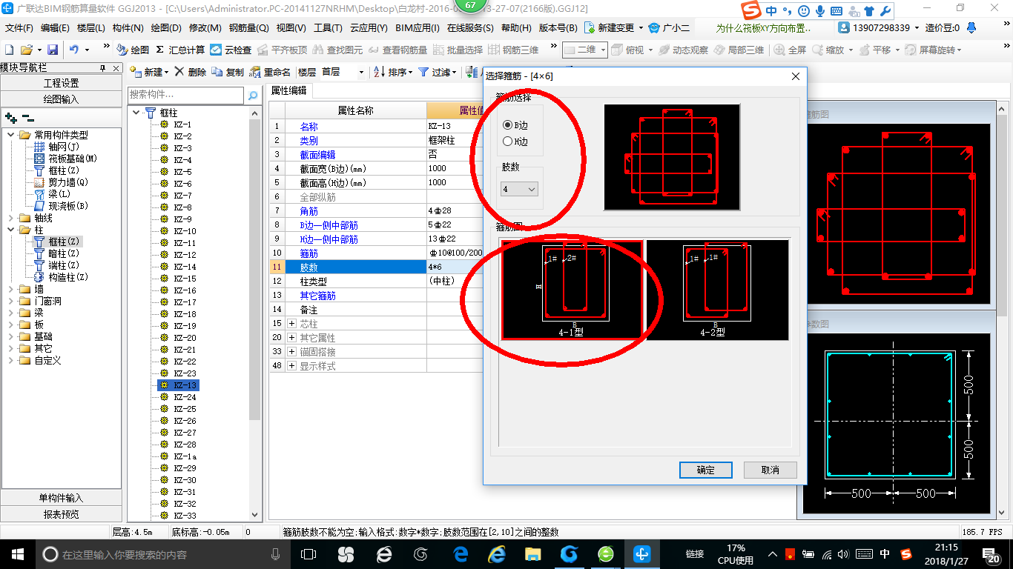This screenshot has height=569, width=1013.
Task: Start 云检查 cloud check
Action: [231, 50]
